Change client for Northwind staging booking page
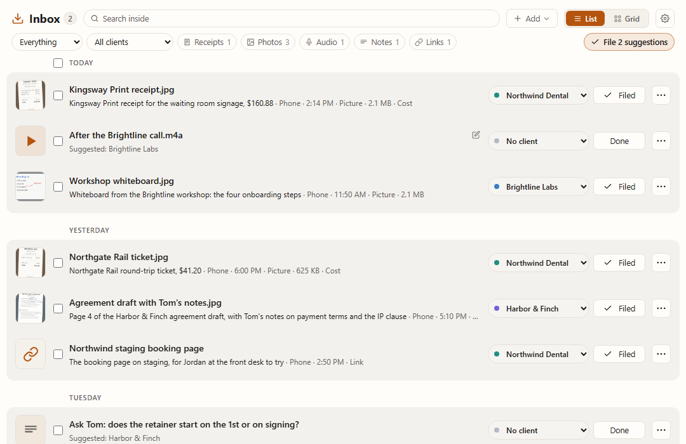The image size is (686, 444). (538, 354)
